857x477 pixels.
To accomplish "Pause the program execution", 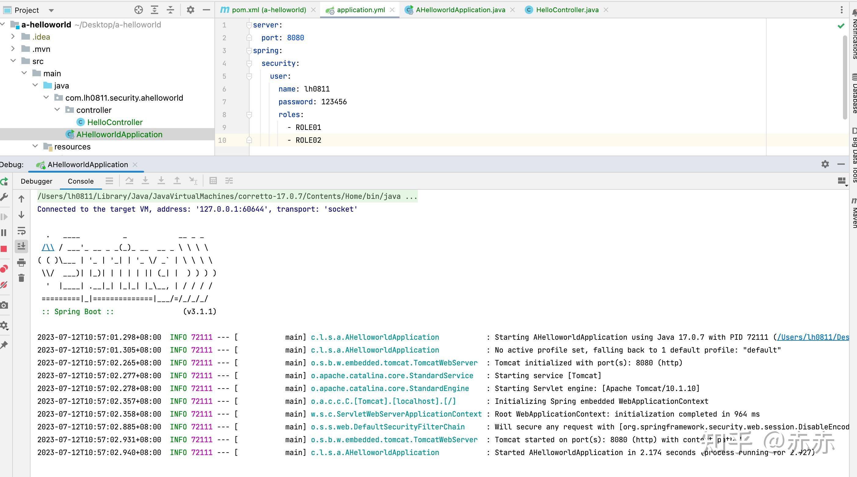I will pos(4,232).
